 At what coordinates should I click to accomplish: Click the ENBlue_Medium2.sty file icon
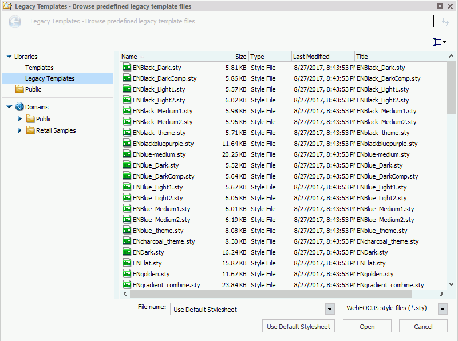pyautogui.click(x=127, y=220)
